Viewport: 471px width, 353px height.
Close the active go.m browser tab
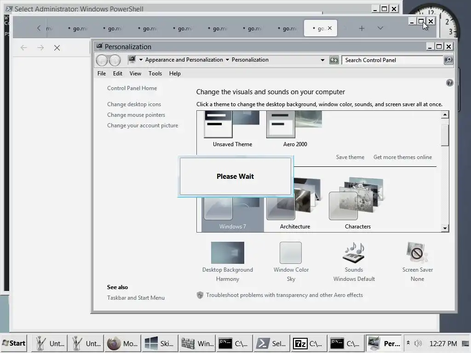point(330,28)
